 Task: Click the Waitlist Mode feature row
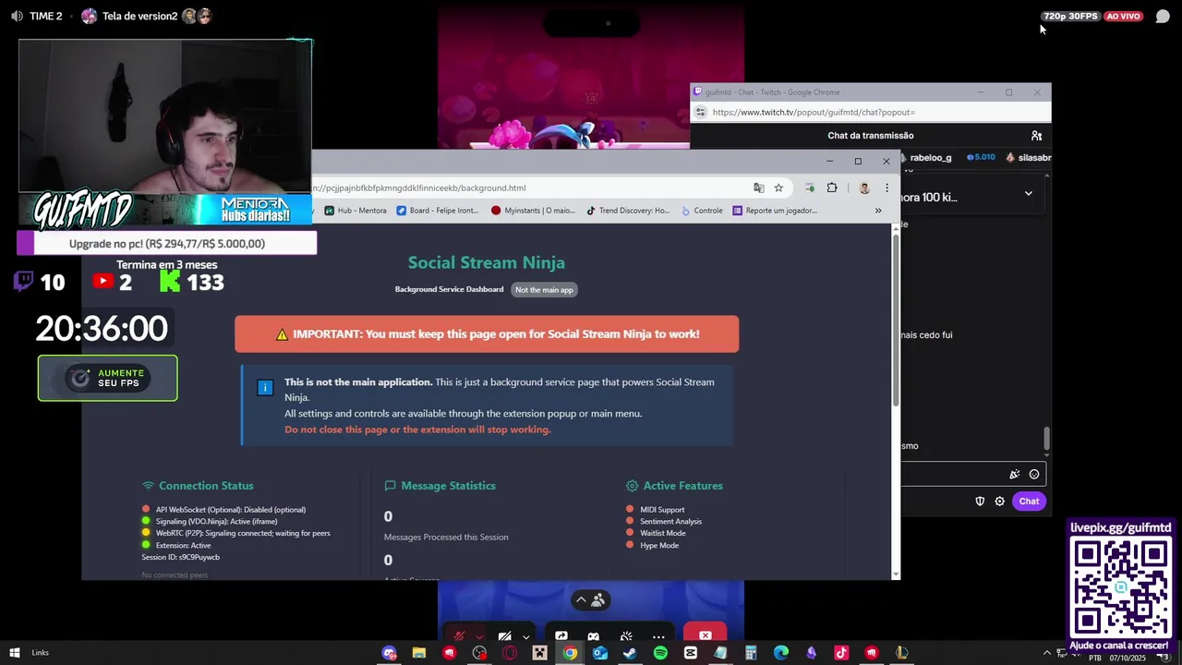click(x=656, y=533)
